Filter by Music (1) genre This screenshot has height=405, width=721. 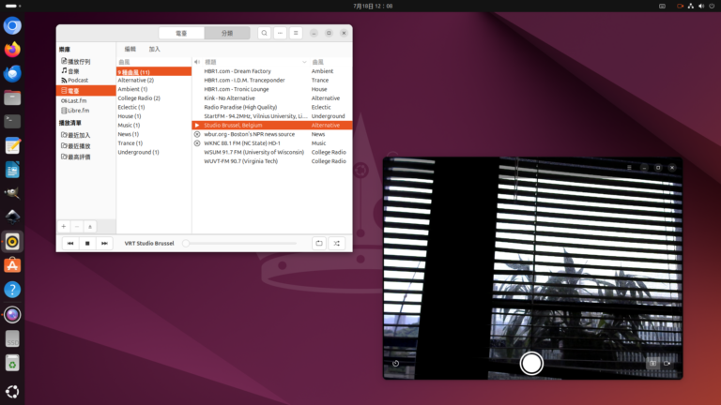(154, 125)
